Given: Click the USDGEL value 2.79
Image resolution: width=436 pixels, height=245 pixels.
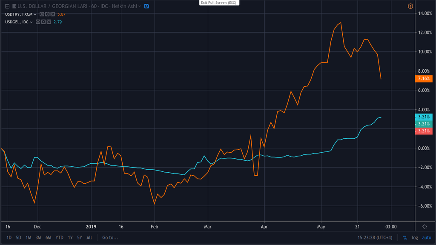Looking at the screenshot, I should [x=57, y=22].
